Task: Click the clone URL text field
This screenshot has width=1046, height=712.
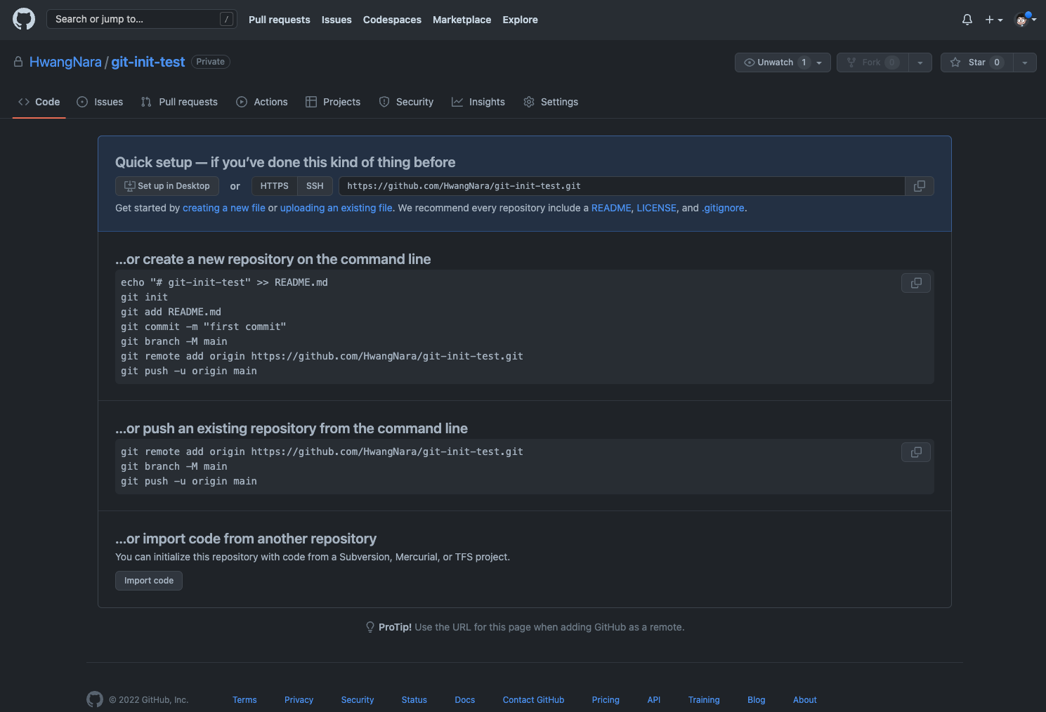Action: [622, 186]
